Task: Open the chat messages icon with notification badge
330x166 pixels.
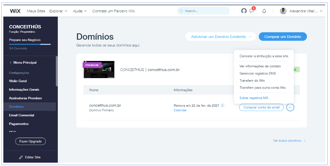Action: [252, 11]
